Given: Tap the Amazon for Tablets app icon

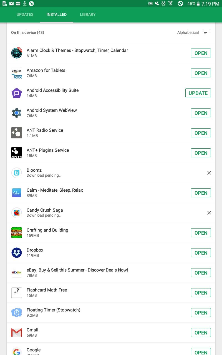Looking at the screenshot, I should point(17,73).
